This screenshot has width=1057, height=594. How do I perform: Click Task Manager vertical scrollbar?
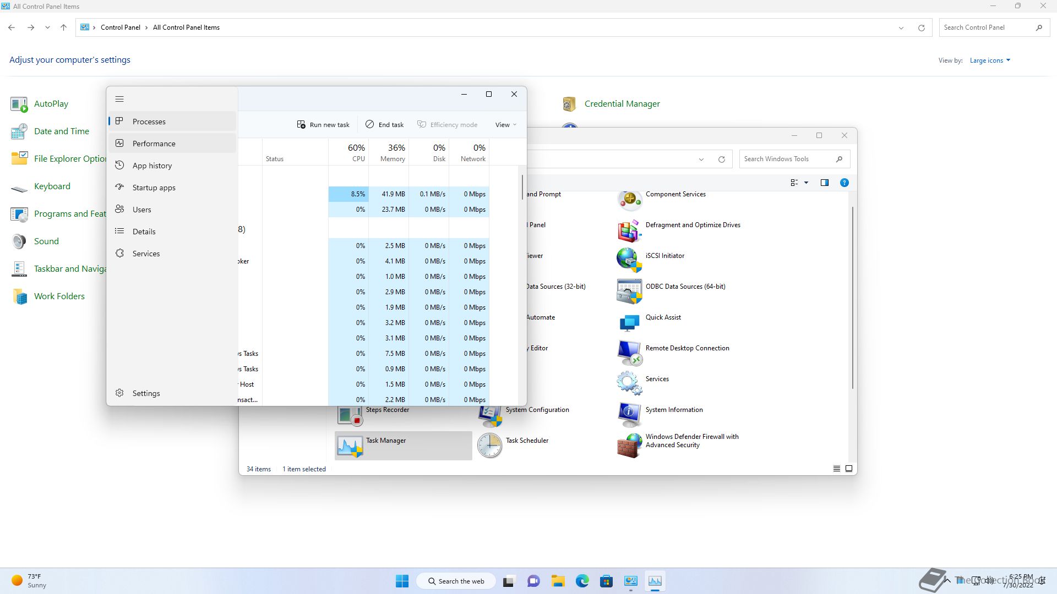pos(522,188)
